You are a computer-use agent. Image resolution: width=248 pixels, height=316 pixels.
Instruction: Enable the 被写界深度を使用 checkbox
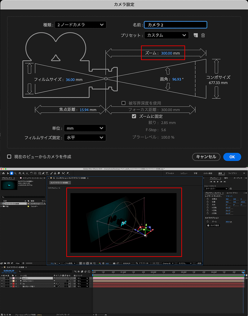pos(123,103)
